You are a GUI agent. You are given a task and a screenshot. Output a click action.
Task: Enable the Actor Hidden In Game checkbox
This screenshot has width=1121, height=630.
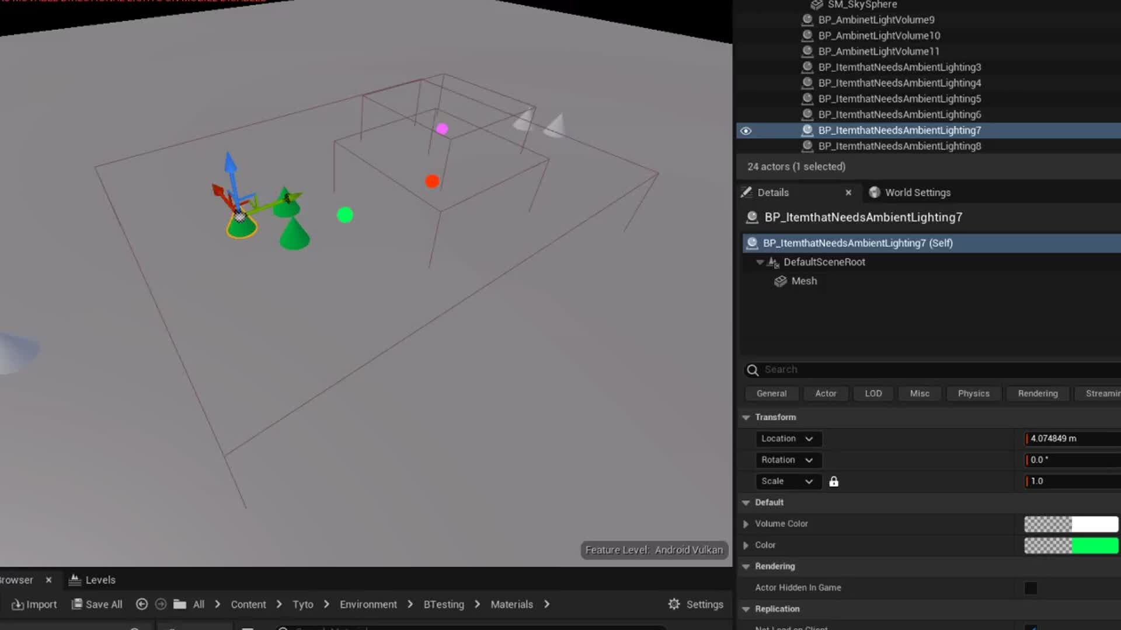point(1030,588)
